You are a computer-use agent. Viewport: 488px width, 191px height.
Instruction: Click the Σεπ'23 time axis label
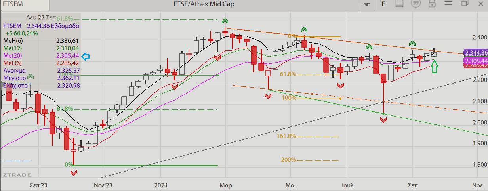click(38, 185)
